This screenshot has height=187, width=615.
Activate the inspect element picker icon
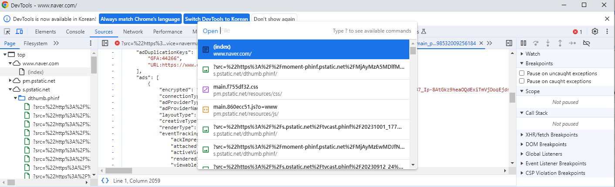7,32
